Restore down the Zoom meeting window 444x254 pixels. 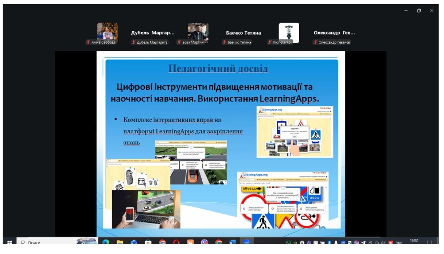(419, 10)
